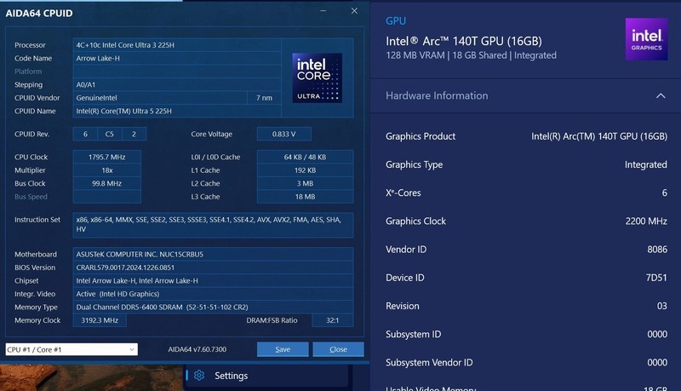
Task: Click the CPU Clock value 1795.7 MHz
Action: 107,157
